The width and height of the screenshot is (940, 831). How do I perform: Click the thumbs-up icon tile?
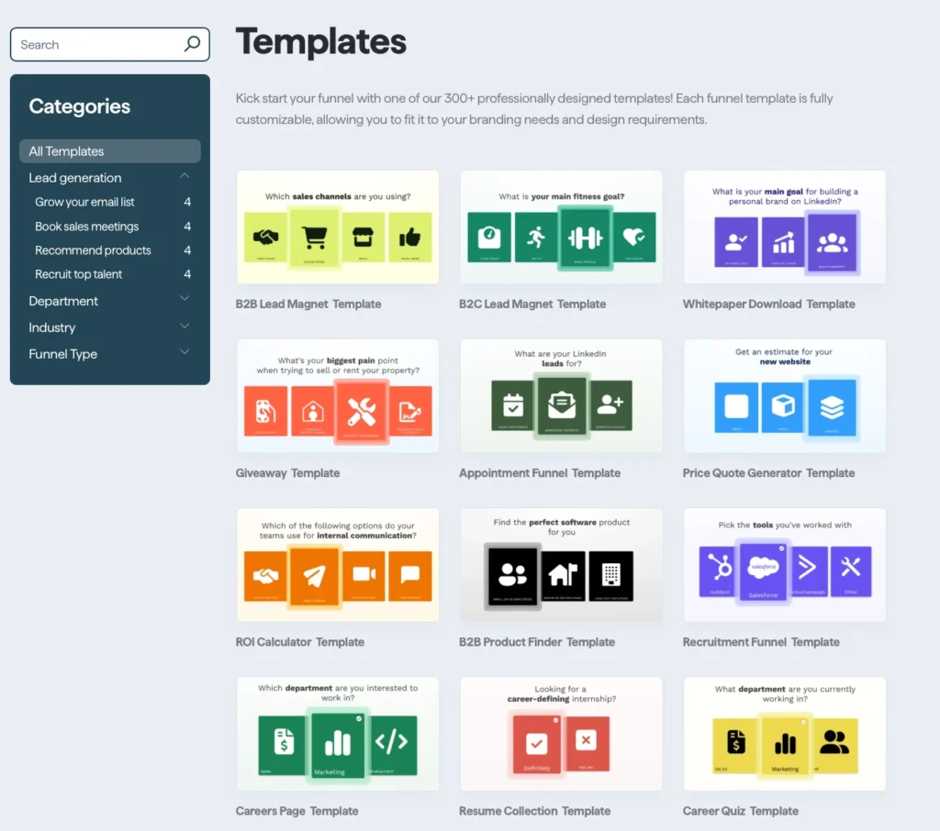(410, 238)
